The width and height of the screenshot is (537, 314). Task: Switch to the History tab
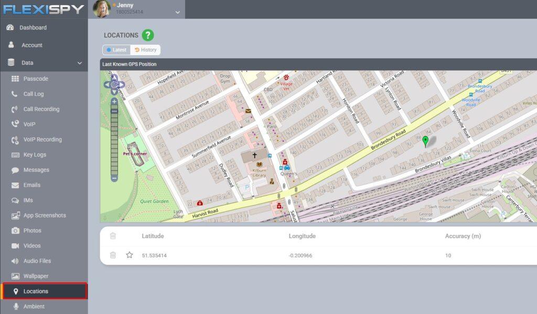tap(146, 50)
